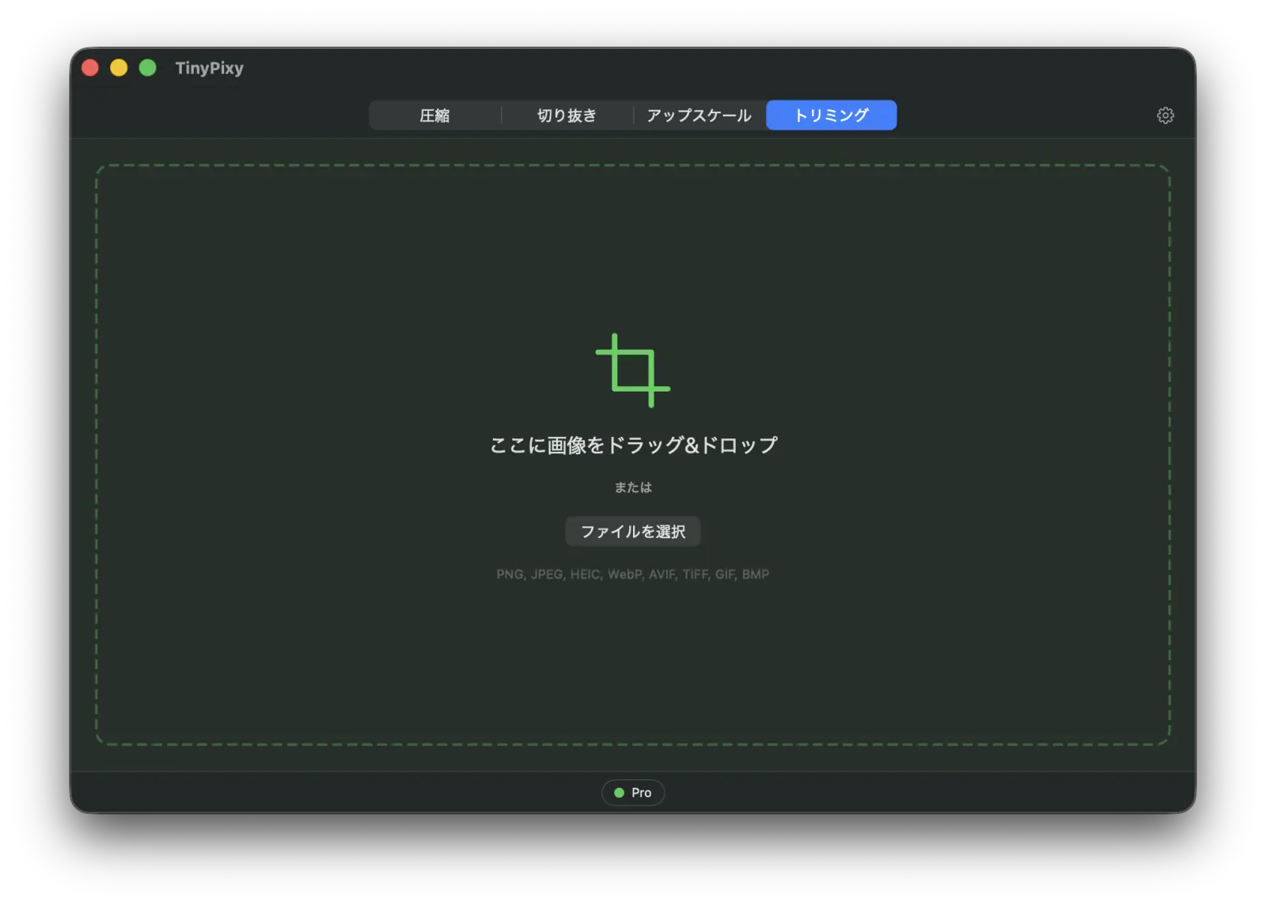Select the トリミング tab
The width and height of the screenshot is (1266, 906).
831,116
